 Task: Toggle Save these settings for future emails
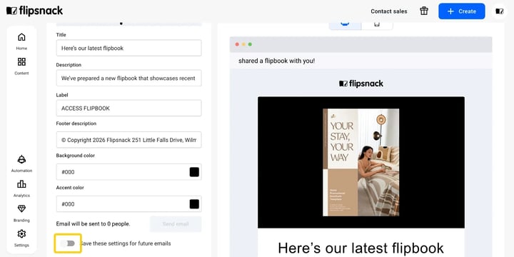(x=69, y=243)
